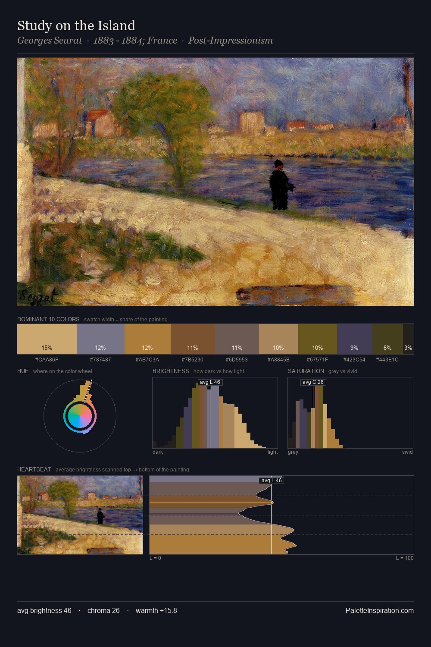Screen dimensions: 431x647
Task: Click the #67571F olive swatch
Action: coord(318,339)
